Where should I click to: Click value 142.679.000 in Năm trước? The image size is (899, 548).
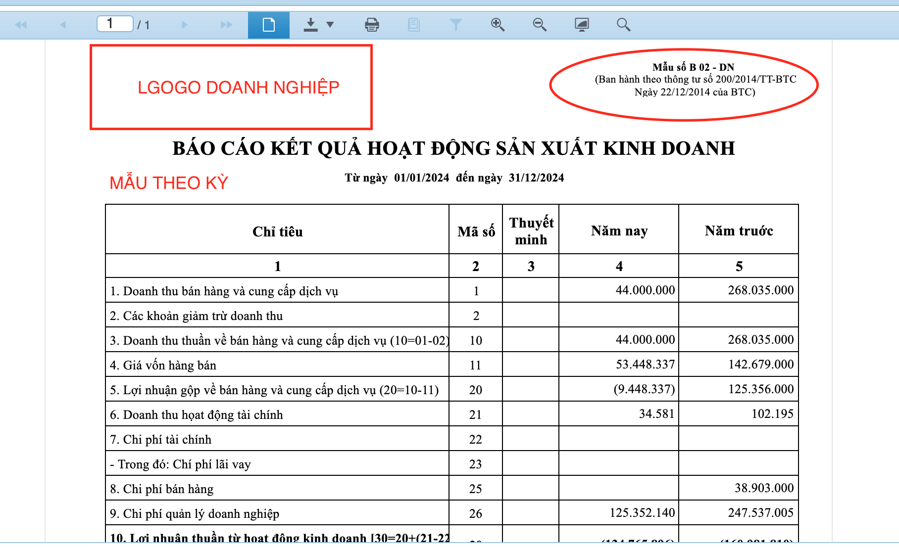click(x=761, y=365)
